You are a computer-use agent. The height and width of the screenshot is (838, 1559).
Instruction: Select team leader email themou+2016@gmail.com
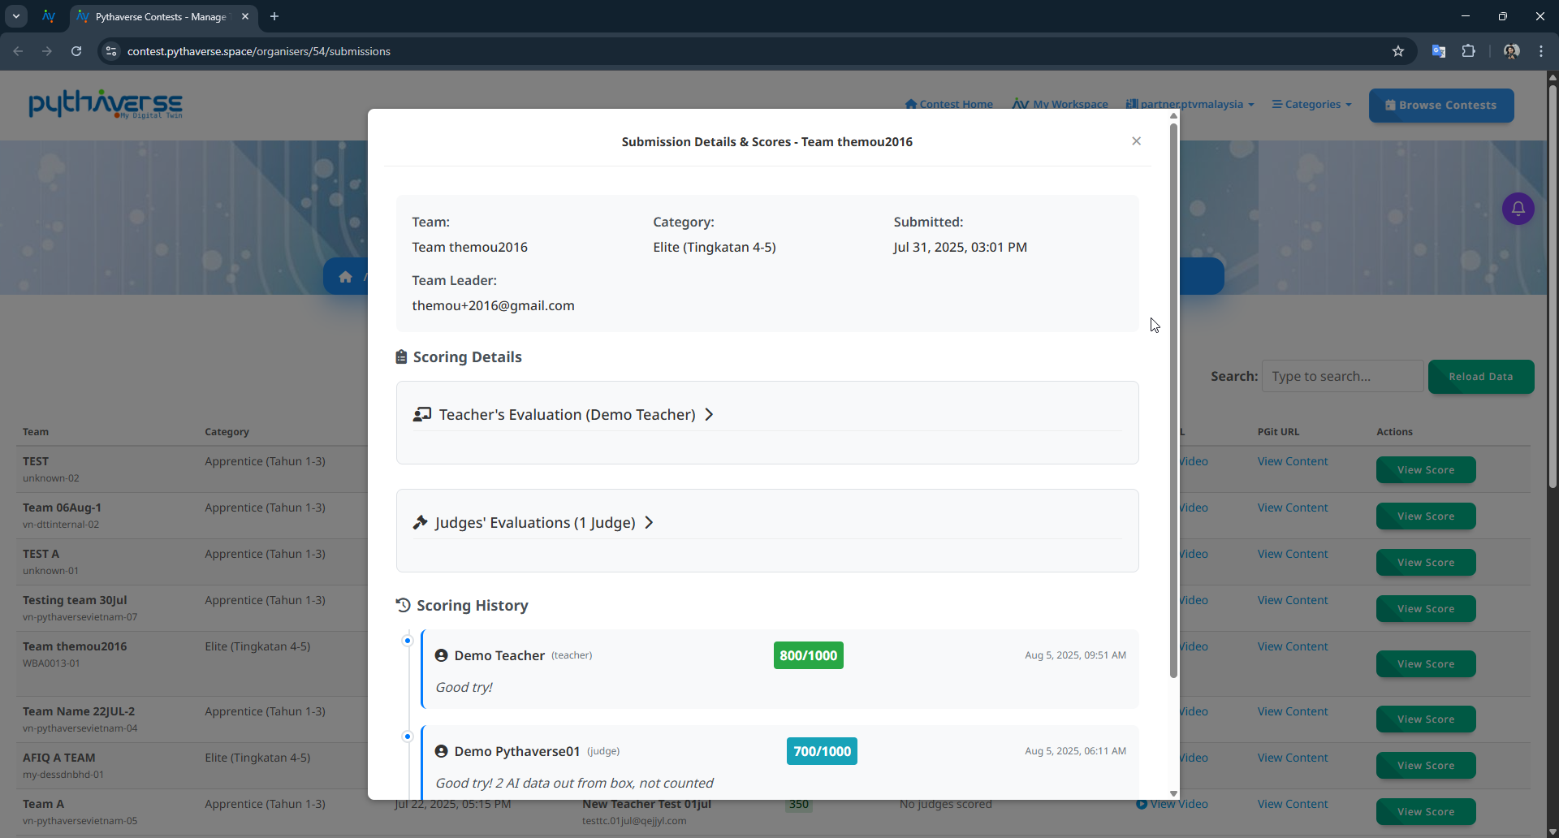[493, 305]
